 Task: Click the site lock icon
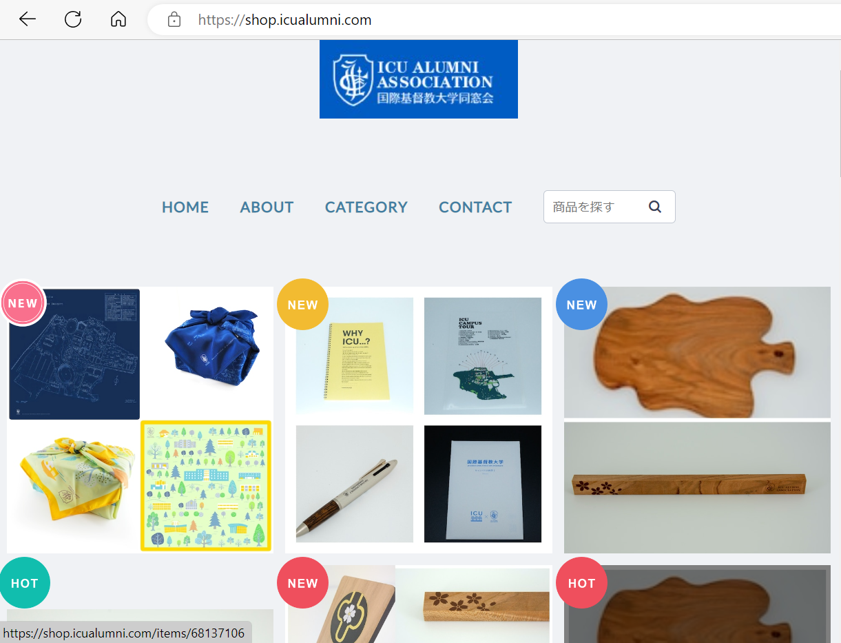tap(174, 20)
